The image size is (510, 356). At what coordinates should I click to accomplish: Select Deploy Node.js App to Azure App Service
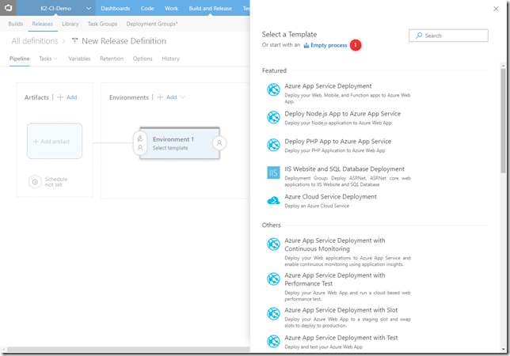pos(342,114)
